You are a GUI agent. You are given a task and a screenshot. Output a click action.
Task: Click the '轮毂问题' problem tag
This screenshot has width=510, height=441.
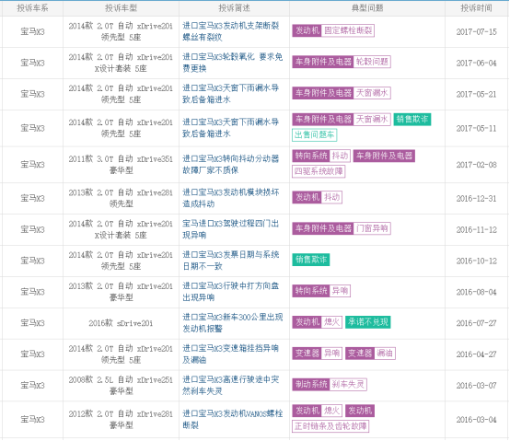point(372,62)
